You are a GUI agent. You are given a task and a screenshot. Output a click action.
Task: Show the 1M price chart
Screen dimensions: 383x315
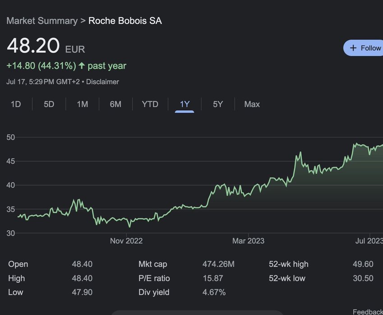82,104
